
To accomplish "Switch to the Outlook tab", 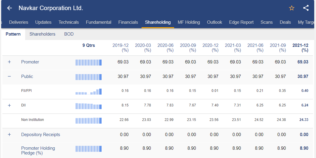I will pyautogui.click(x=214, y=22).
